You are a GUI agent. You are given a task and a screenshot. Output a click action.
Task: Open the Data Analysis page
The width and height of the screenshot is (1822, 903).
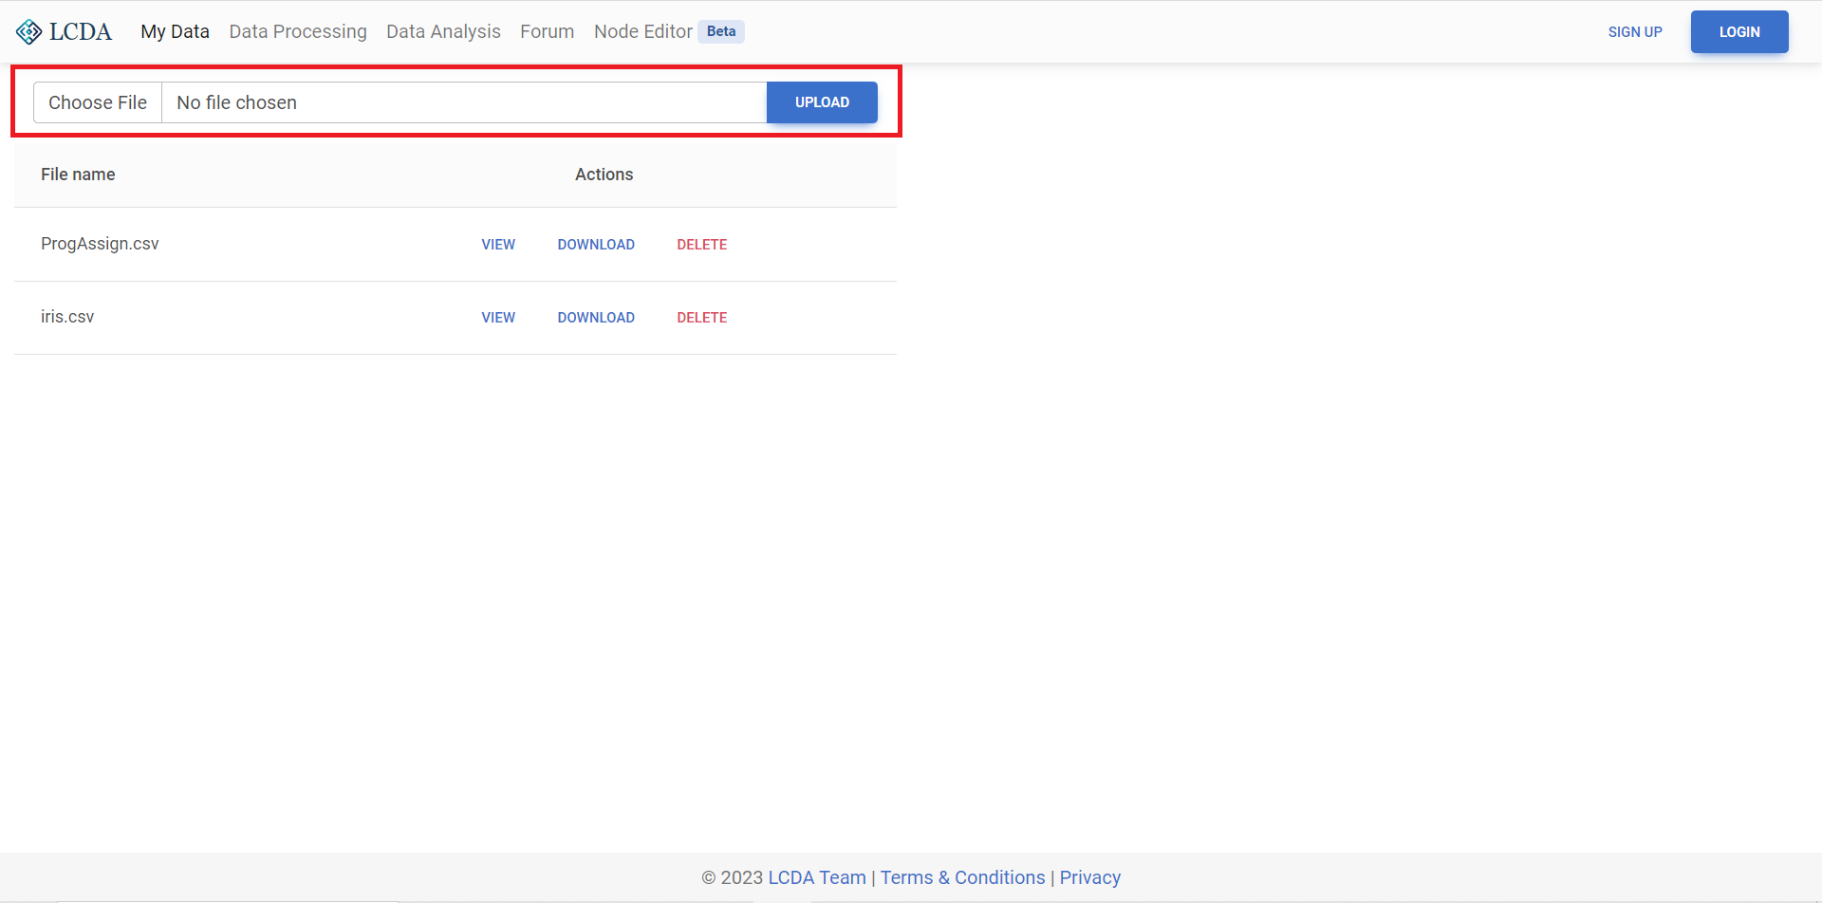tap(443, 31)
